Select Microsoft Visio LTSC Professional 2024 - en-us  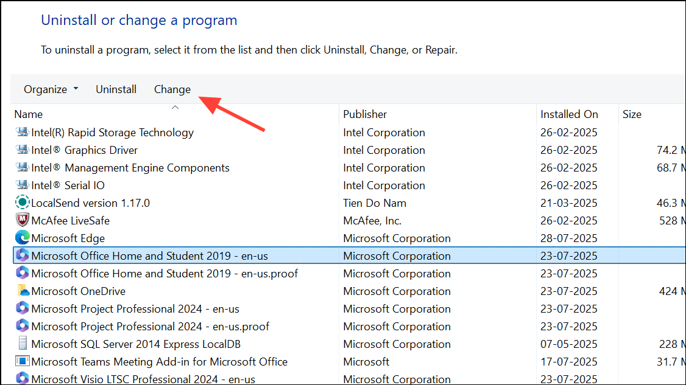pos(143,379)
